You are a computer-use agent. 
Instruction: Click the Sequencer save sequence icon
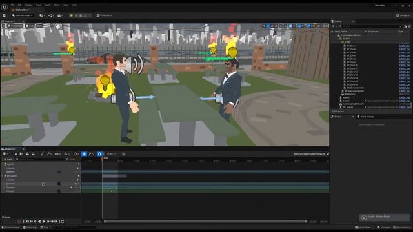pos(15,154)
